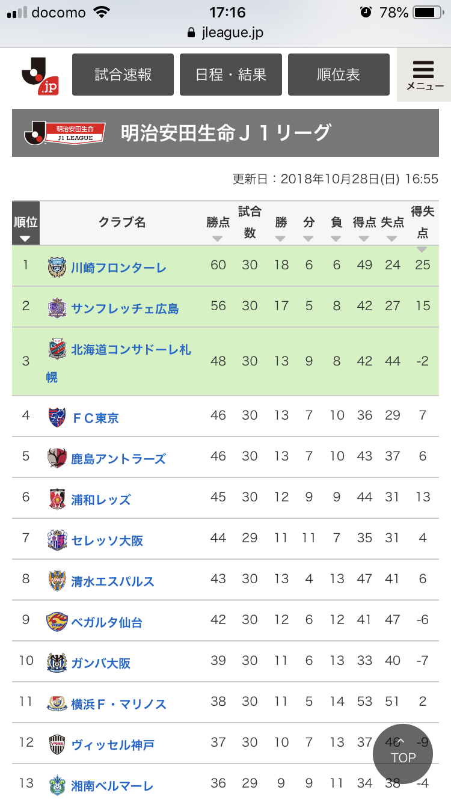
Task: Tap Gamba Osaka club crest
Action: 56,663
